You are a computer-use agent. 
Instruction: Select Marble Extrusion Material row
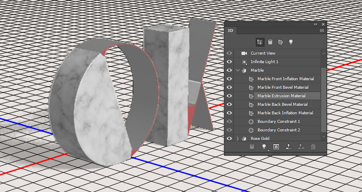click(277, 96)
